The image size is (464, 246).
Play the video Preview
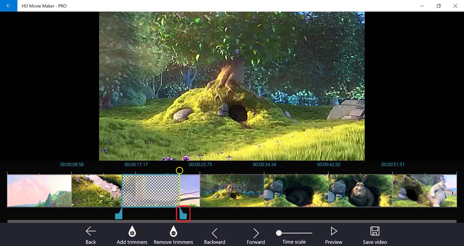(x=333, y=232)
